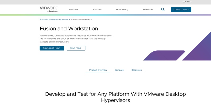The width and height of the screenshot is (211, 106).
Task: Click the Fusion and Workstation page heading
Action: [x=69, y=29]
